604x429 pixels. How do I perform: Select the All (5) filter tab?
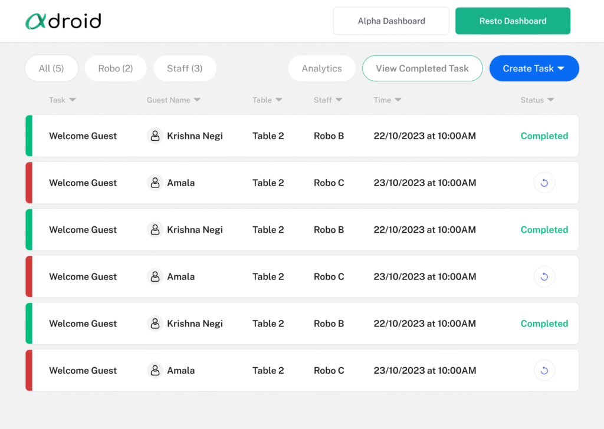tap(51, 68)
